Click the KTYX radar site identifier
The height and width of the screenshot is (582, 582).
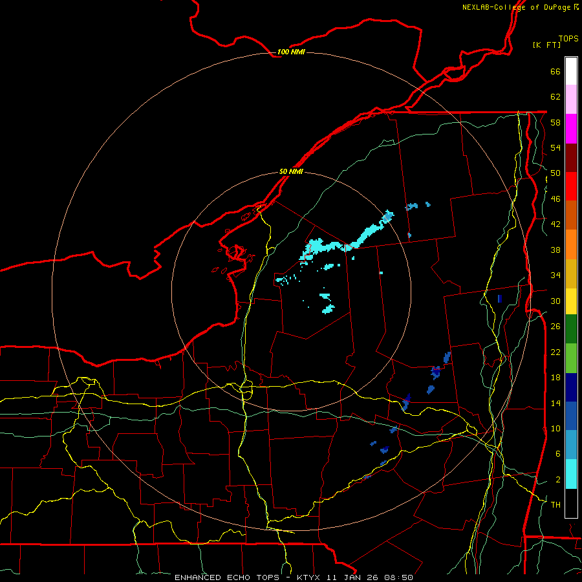308,577
